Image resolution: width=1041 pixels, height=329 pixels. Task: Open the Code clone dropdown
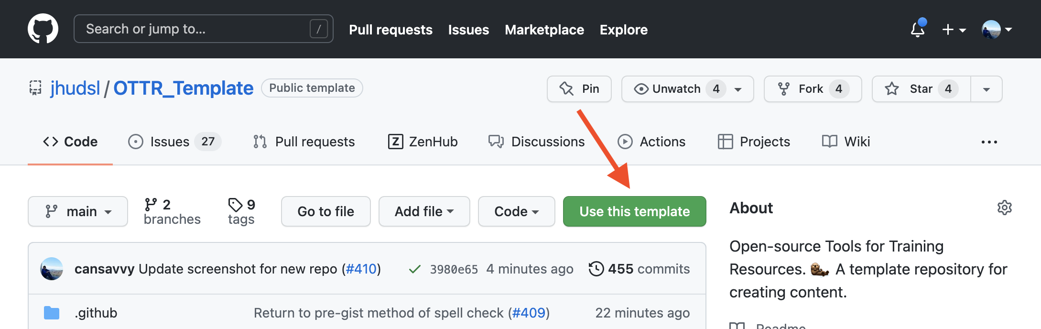pos(517,211)
